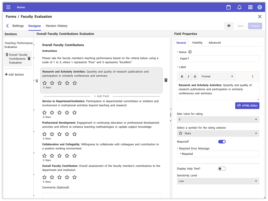
Task: Open the calendar from the top bar
Action: click(x=228, y=7)
